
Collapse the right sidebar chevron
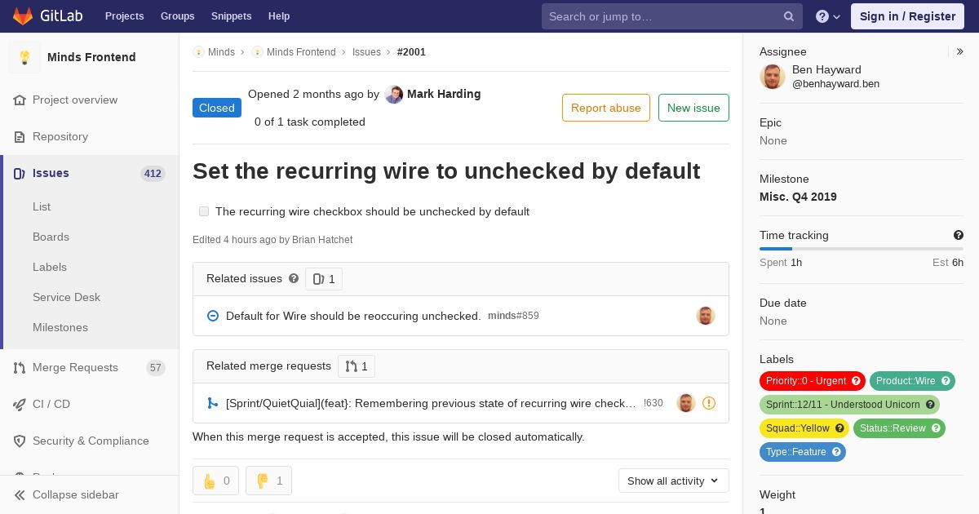click(x=960, y=51)
